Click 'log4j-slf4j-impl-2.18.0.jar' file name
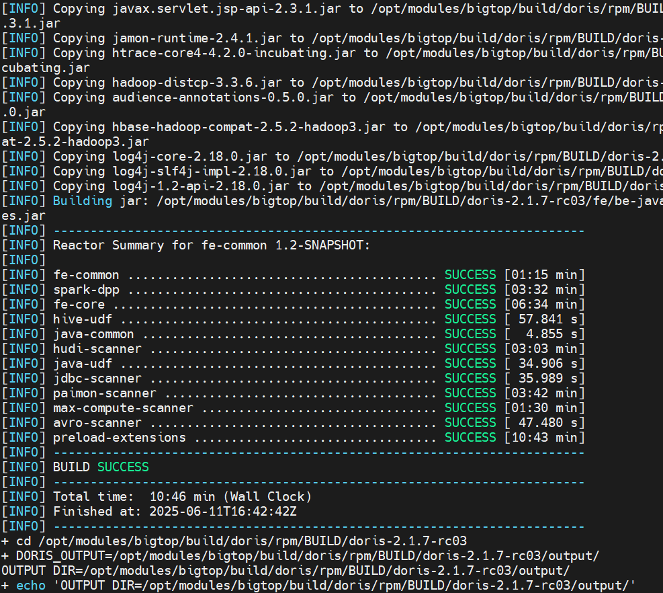 212,172
